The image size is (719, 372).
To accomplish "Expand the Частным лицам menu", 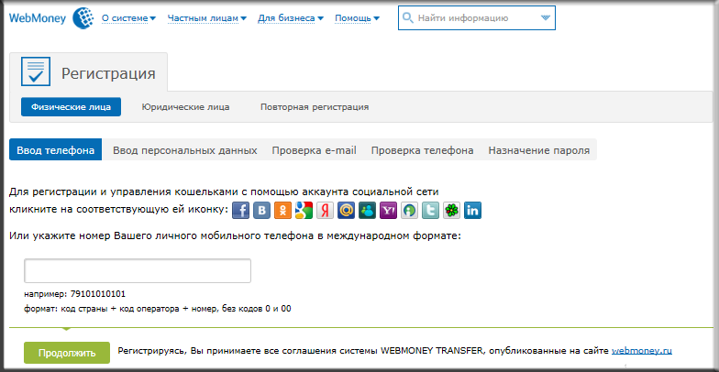I will (207, 18).
